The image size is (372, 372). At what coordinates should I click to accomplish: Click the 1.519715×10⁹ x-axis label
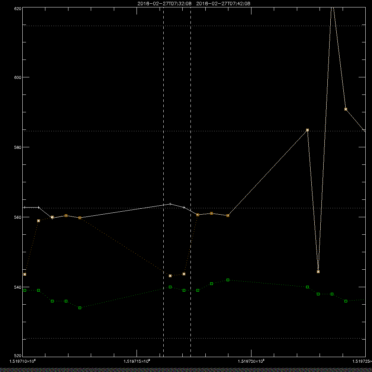[137, 361]
